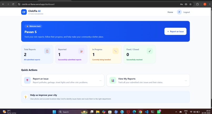This screenshot has height=114, width=212.
Task: Open the Windows Start menu
Action: [54, 112]
